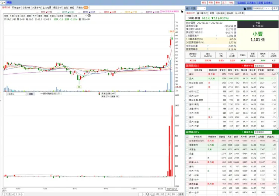The width and height of the screenshot is (279, 196).
Task: Click the 交易屬性 link
Action: click(x=251, y=3)
